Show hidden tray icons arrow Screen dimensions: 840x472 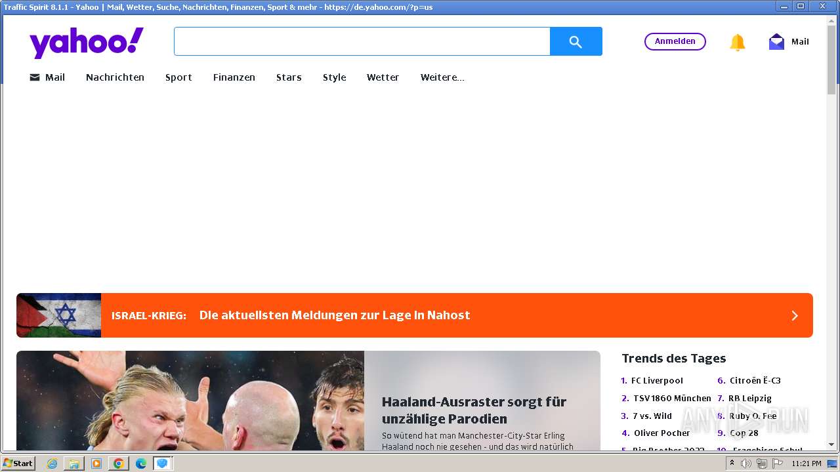[732, 463]
